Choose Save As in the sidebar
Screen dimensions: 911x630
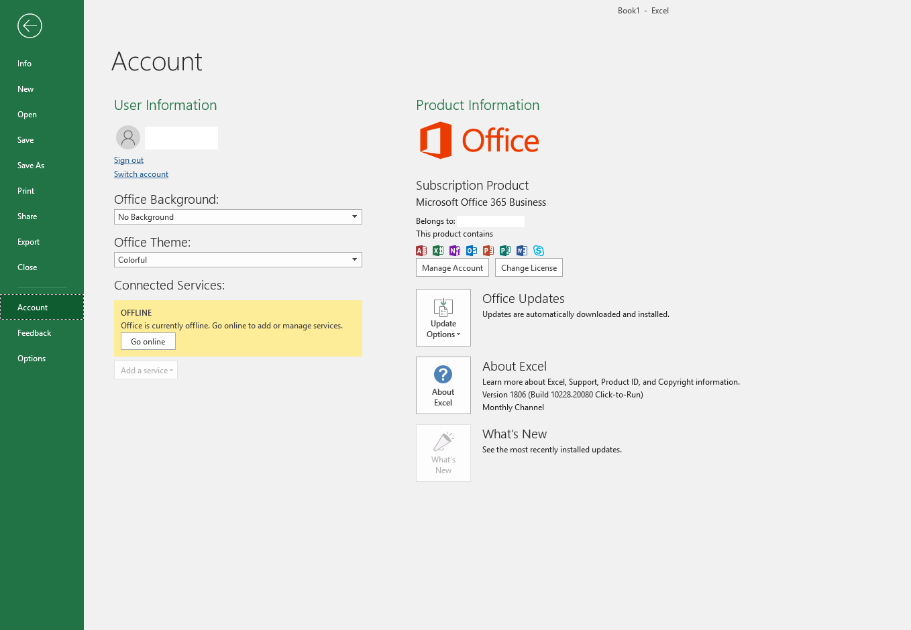(42, 166)
